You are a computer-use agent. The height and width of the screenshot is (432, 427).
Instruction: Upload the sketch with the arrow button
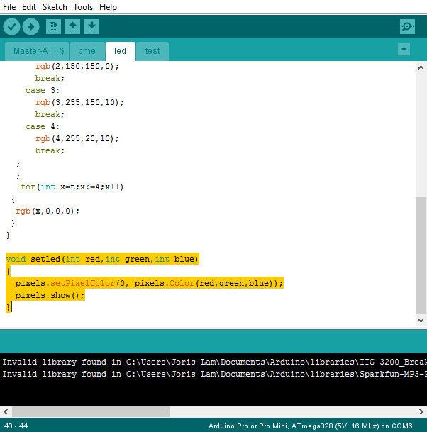point(30,27)
